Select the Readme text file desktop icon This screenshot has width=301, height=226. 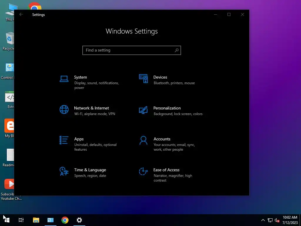8,158
